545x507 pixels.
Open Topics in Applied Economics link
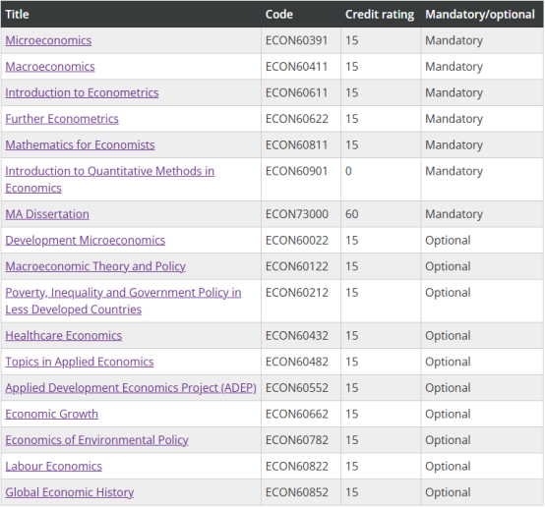[80, 362]
